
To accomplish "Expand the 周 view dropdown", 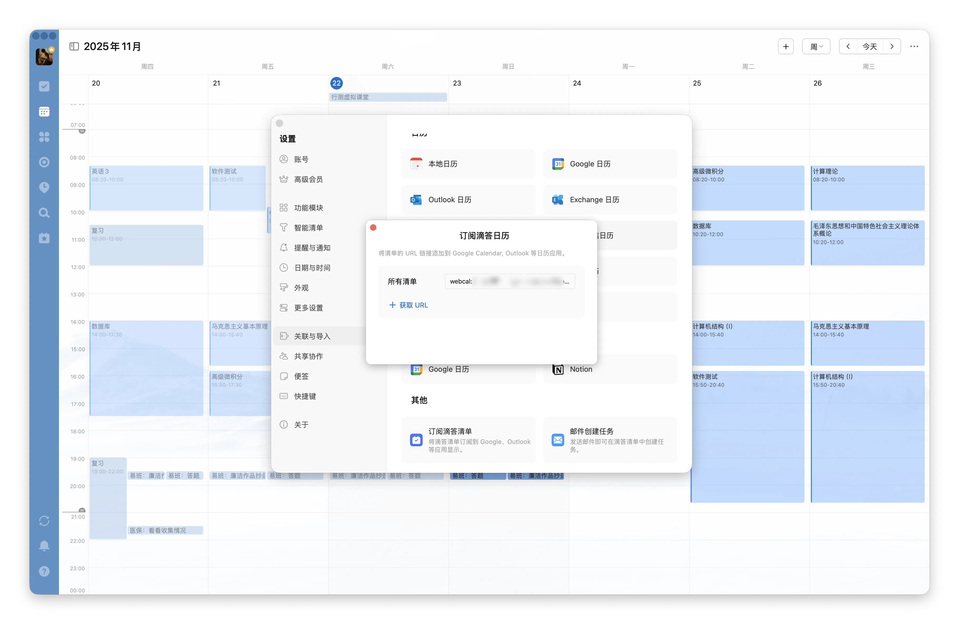I will click(x=816, y=46).
